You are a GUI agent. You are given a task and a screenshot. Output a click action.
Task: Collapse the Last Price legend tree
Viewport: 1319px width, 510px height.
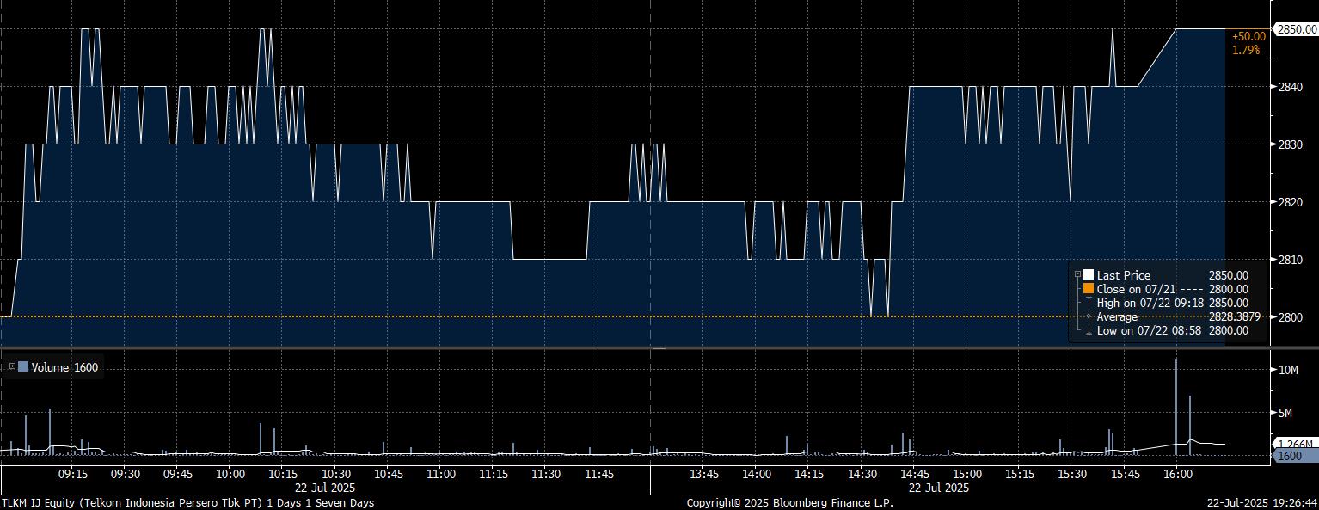(1077, 275)
